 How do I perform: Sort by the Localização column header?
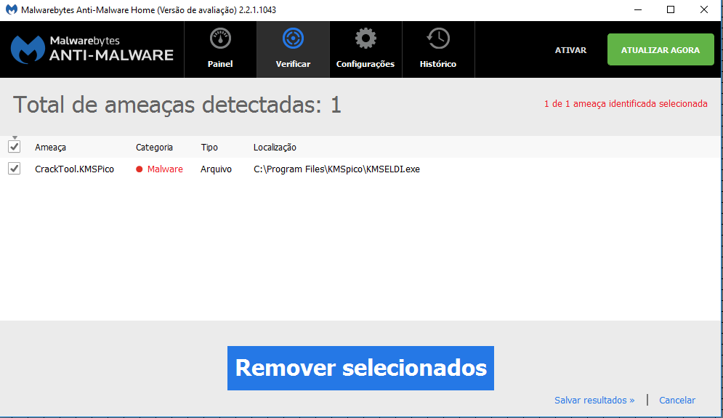[275, 147]
